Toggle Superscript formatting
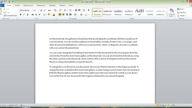Screen dimensions: 192x108 pos(40,15)
